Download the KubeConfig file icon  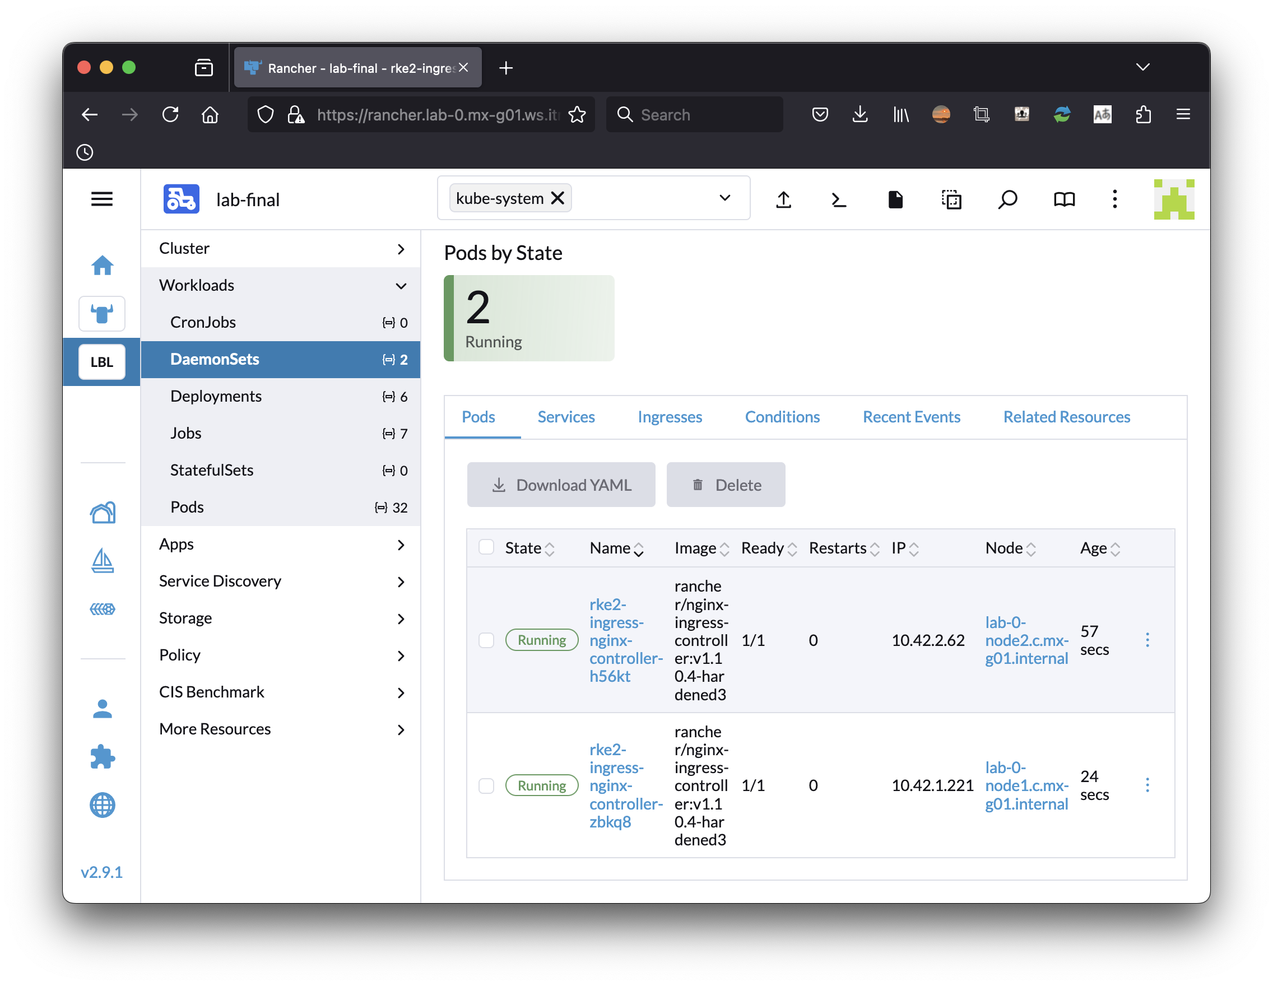point(895,200)
